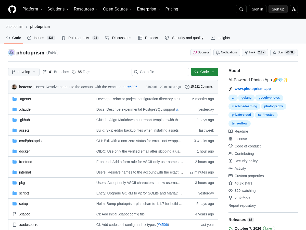Image resolution: width=306 pixels, height=230 pixels.
Task: Open the internal folder
Action: pyautogui.click(x=25, y=172)
